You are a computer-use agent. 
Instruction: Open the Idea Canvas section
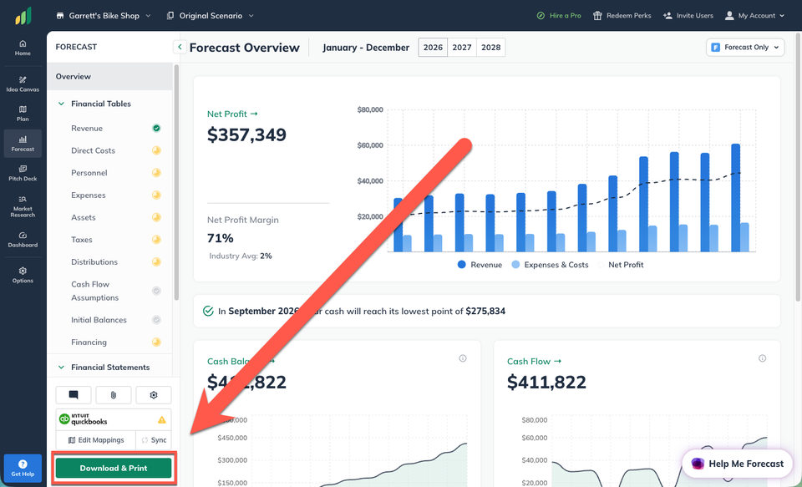click(23, 84)
